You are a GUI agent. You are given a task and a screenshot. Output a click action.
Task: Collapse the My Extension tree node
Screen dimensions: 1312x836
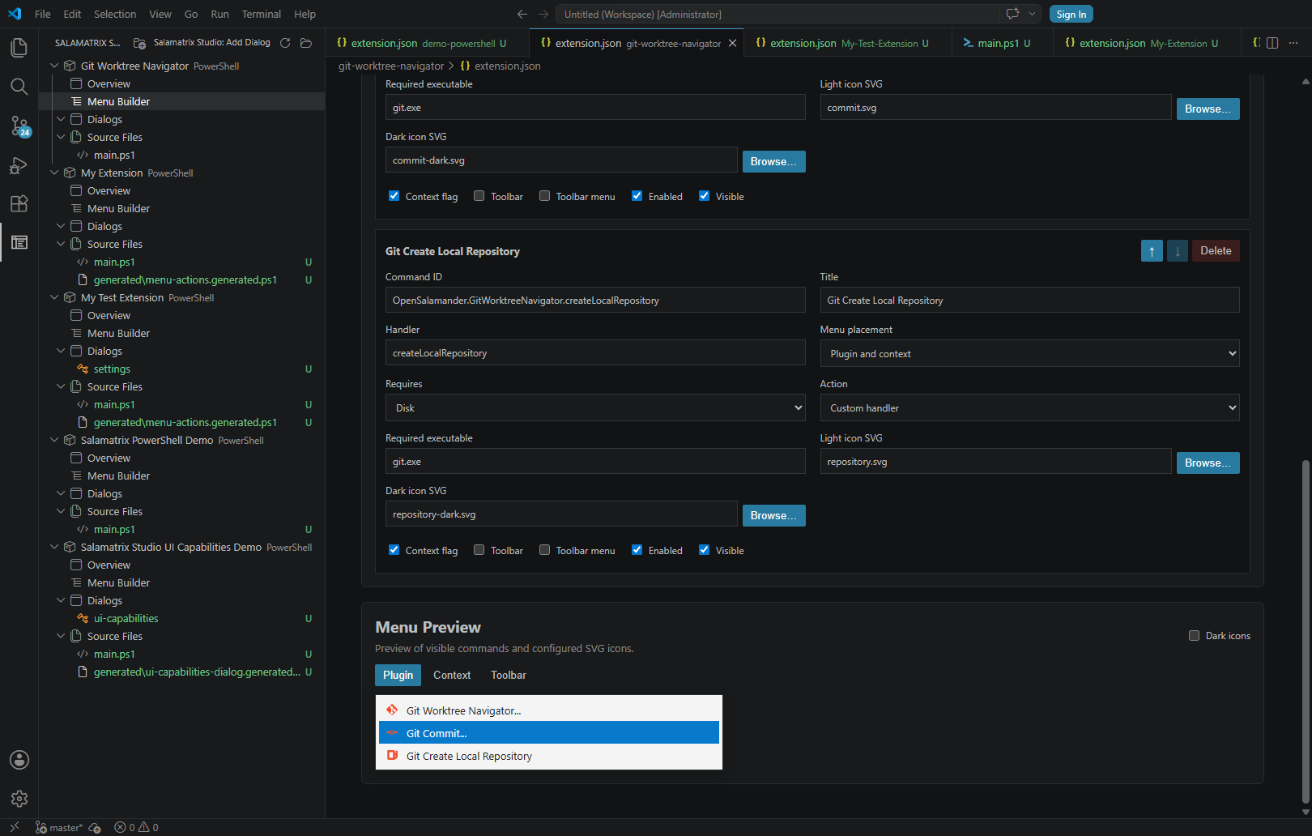pos(54,173)
